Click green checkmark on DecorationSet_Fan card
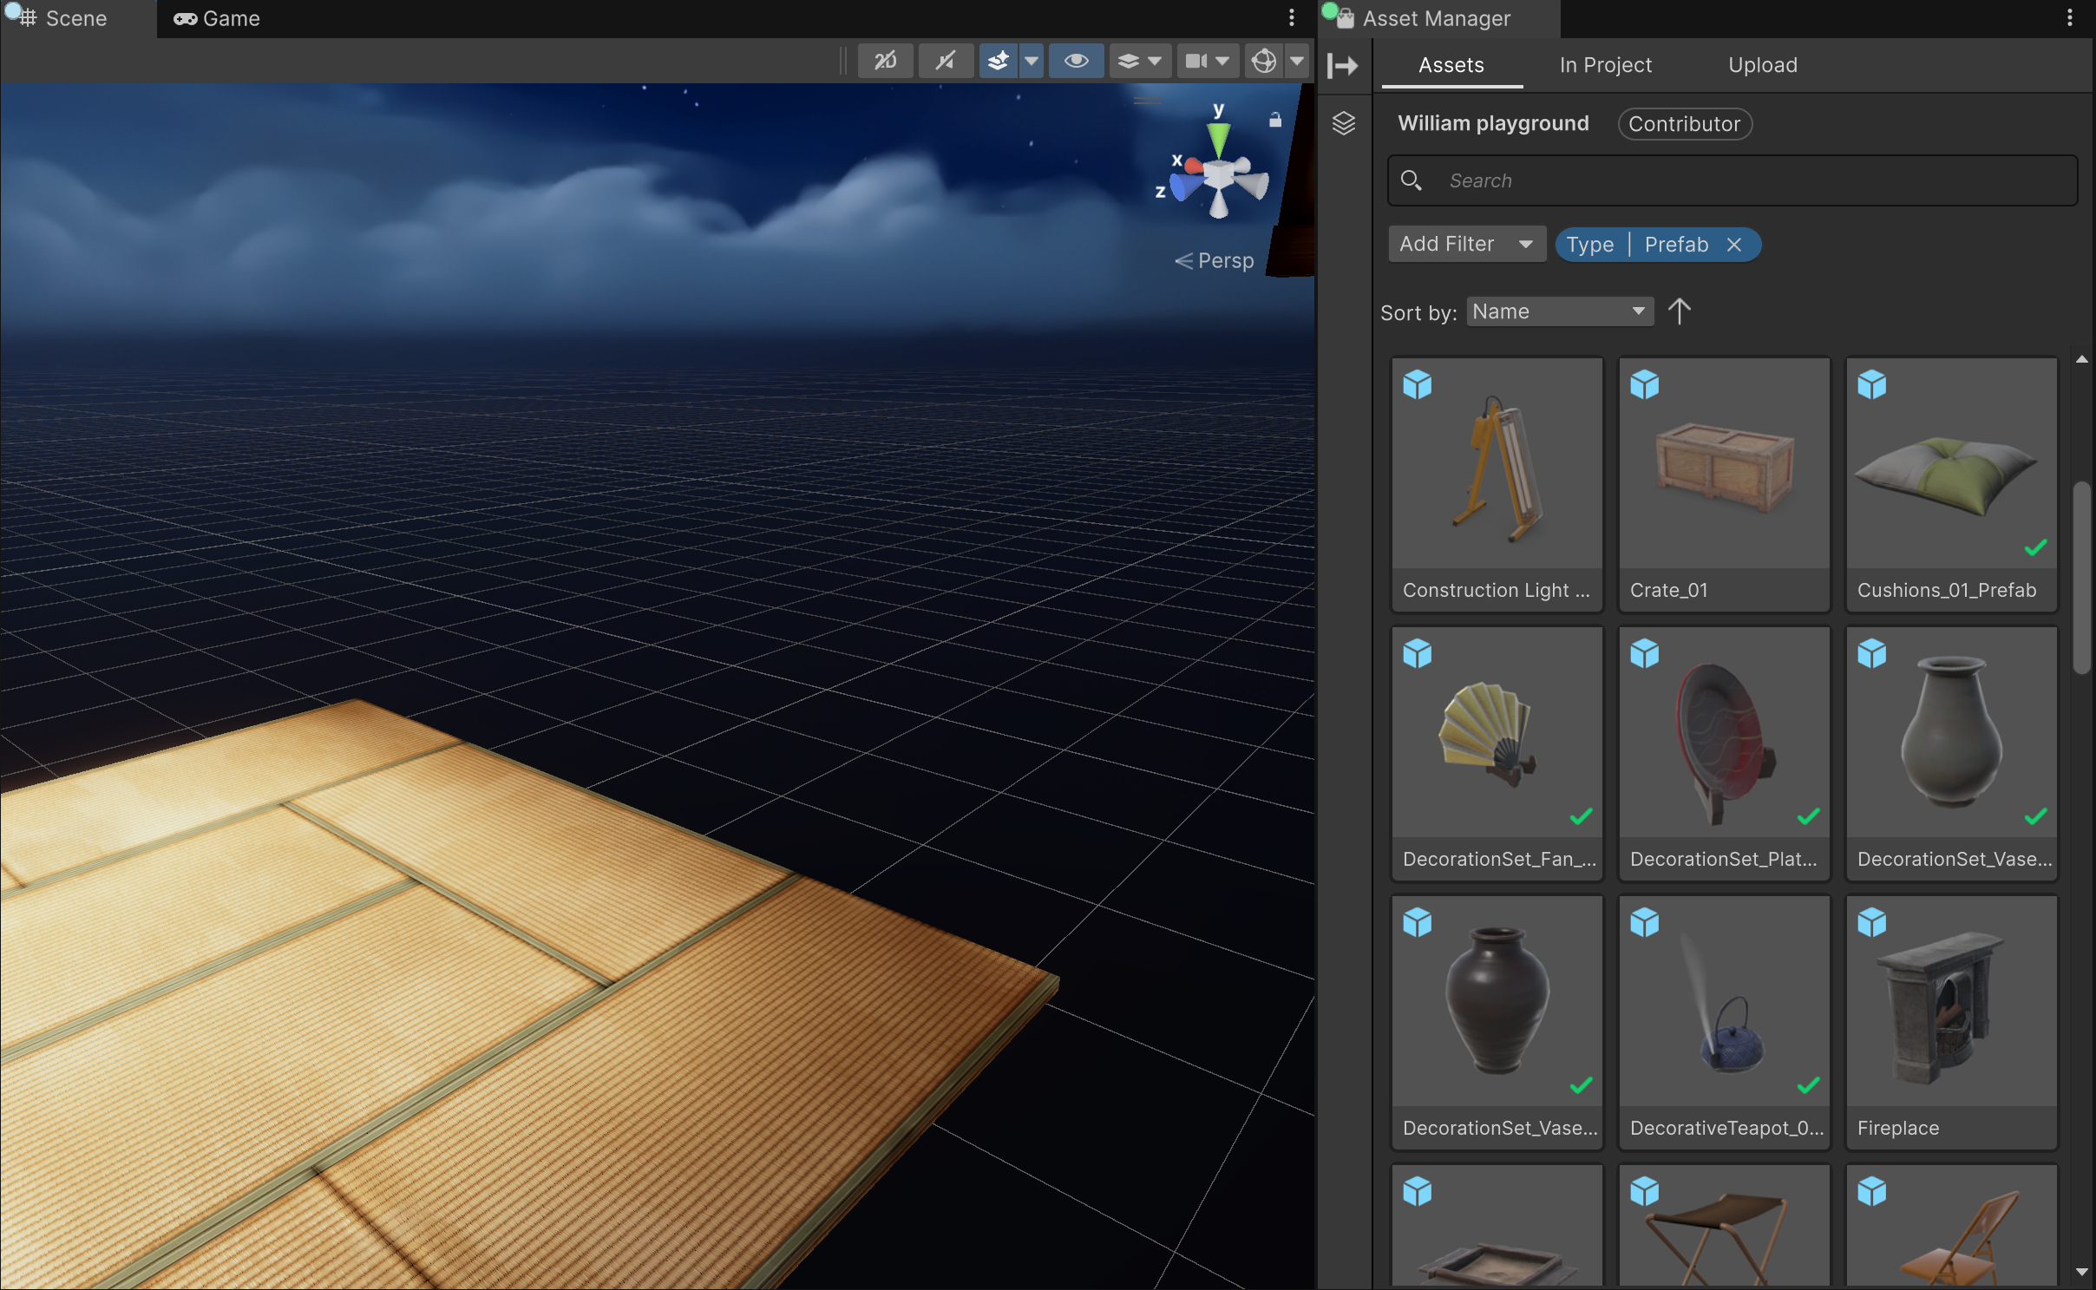Viewport: 2096px width, 1290px height. (1581, 816)
